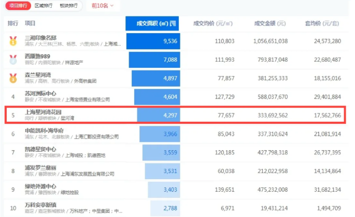Viewport: 355px width, 217px height.
Task: Switch to the 区域排行 tab
Action: (44, 5)
